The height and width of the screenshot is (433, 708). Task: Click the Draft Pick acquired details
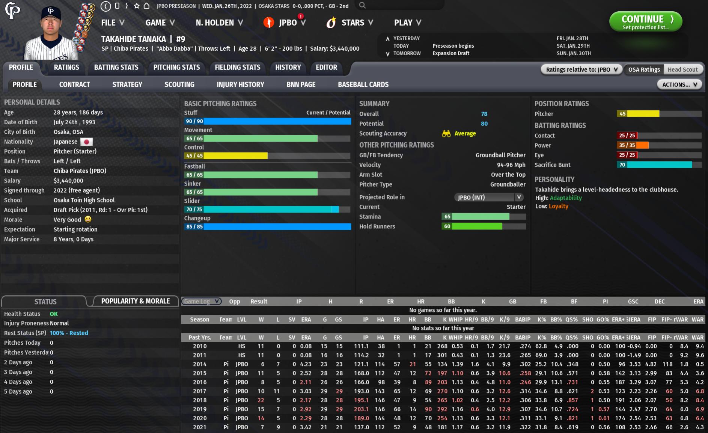point(100,210)
